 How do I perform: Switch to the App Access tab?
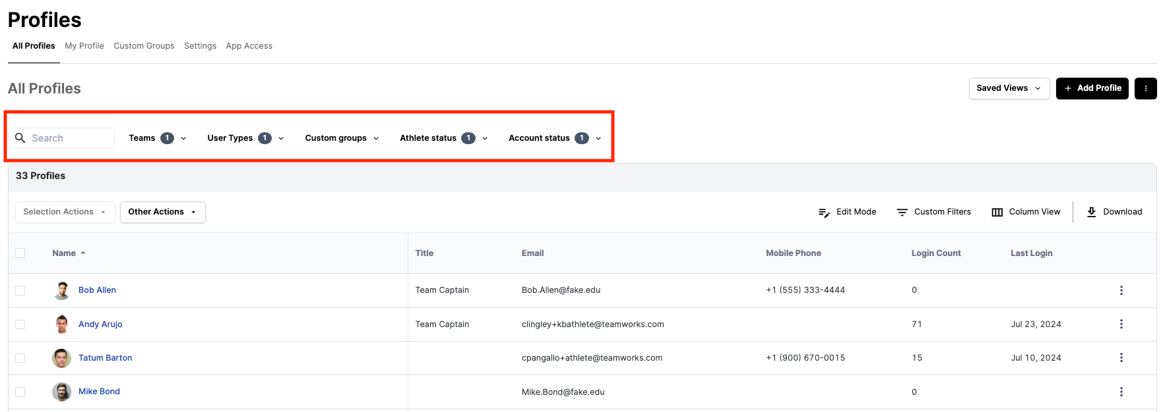[x=249, y=46]
